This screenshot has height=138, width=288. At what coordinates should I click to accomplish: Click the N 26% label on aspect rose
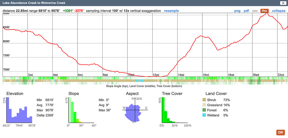coord(137,99)
